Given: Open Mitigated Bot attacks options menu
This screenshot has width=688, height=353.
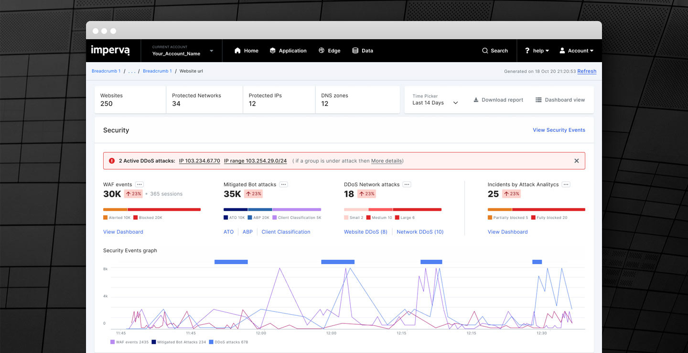Looking at the screenshot, I should click(x=283, y=184).
